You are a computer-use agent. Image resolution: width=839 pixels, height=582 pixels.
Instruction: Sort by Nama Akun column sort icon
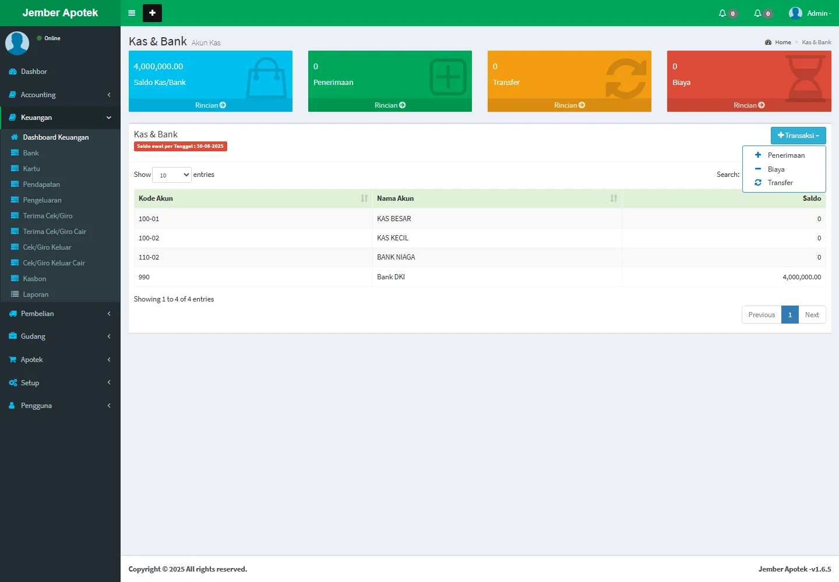pyautogui.click(x=614, y=198)
